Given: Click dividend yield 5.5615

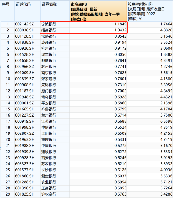Looking at the screenshot, I should pos(166,73).
